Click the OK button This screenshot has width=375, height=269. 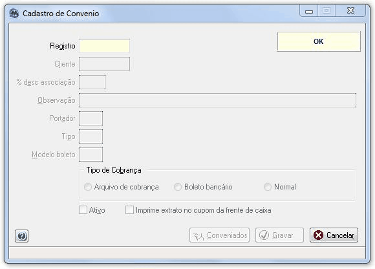tap(319, 41)
